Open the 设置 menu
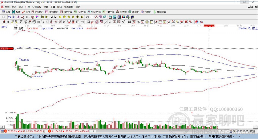This screenshot has width=258, height=139. coord(46,7)
